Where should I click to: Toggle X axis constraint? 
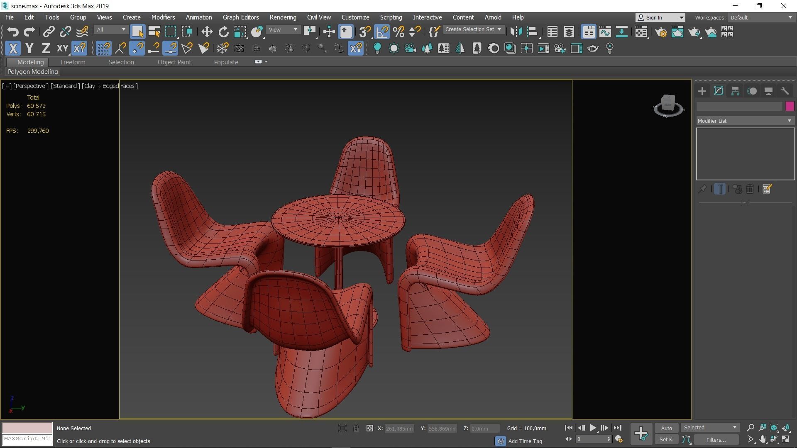13,49
